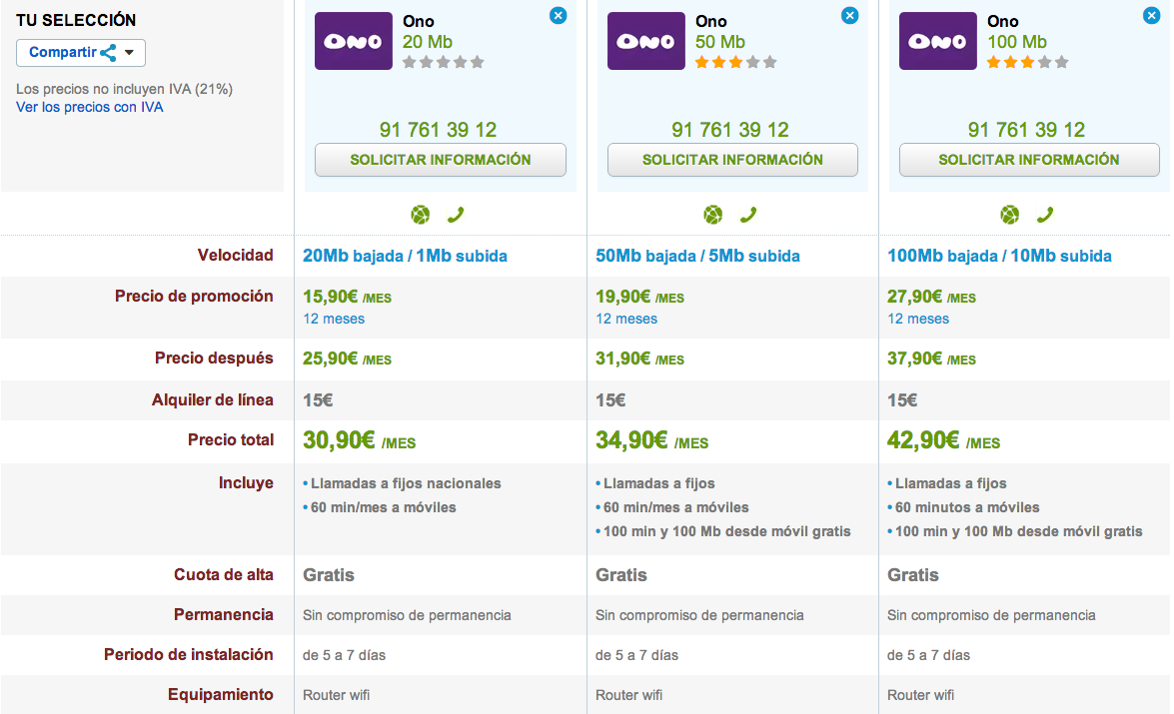The width and height of the screenshot is (1174, 714).
Task: Click the 27,90€ promotional price
Action: point(931,298)
